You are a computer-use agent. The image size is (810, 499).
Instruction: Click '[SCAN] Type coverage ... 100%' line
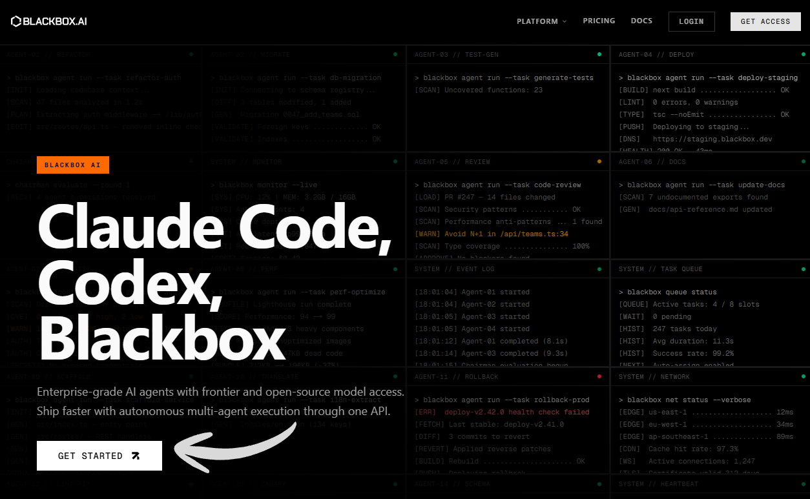502,247
